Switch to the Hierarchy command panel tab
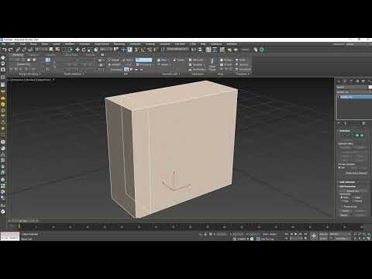This screenshot has height=279, width=372. pos(351,81)
